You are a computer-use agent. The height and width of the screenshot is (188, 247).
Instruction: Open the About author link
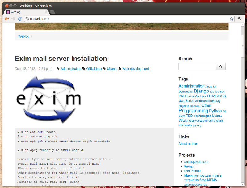coord(188,144)
